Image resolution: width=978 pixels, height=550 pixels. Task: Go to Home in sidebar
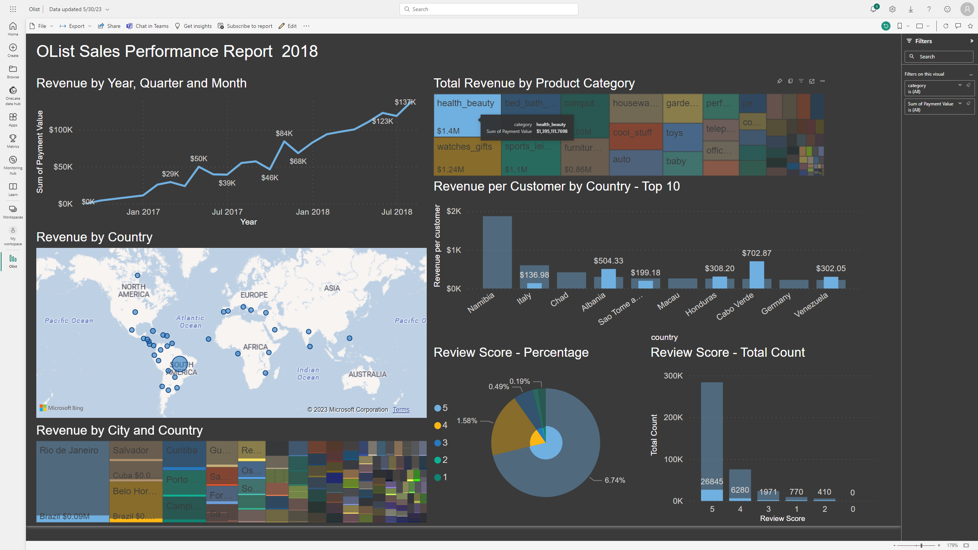[x=13, y=29]
